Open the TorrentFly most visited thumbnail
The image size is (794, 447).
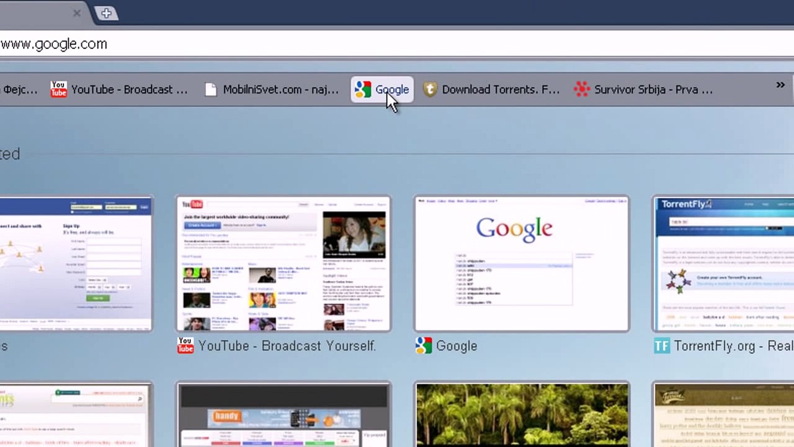click(723, 264)
